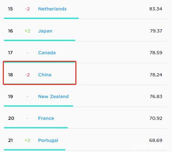
Task: Click China score 78.24
Action: [156, 75]
